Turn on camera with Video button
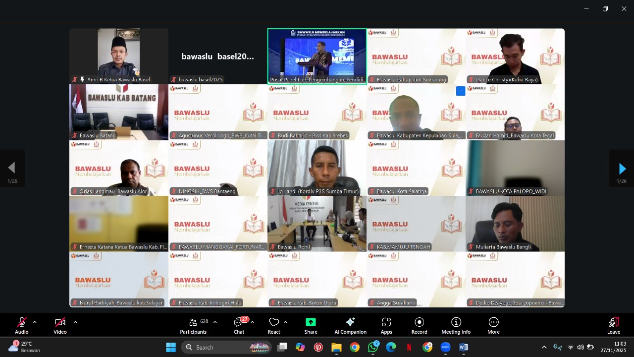Viewport: 634px width, 357px height. point(60,325)
